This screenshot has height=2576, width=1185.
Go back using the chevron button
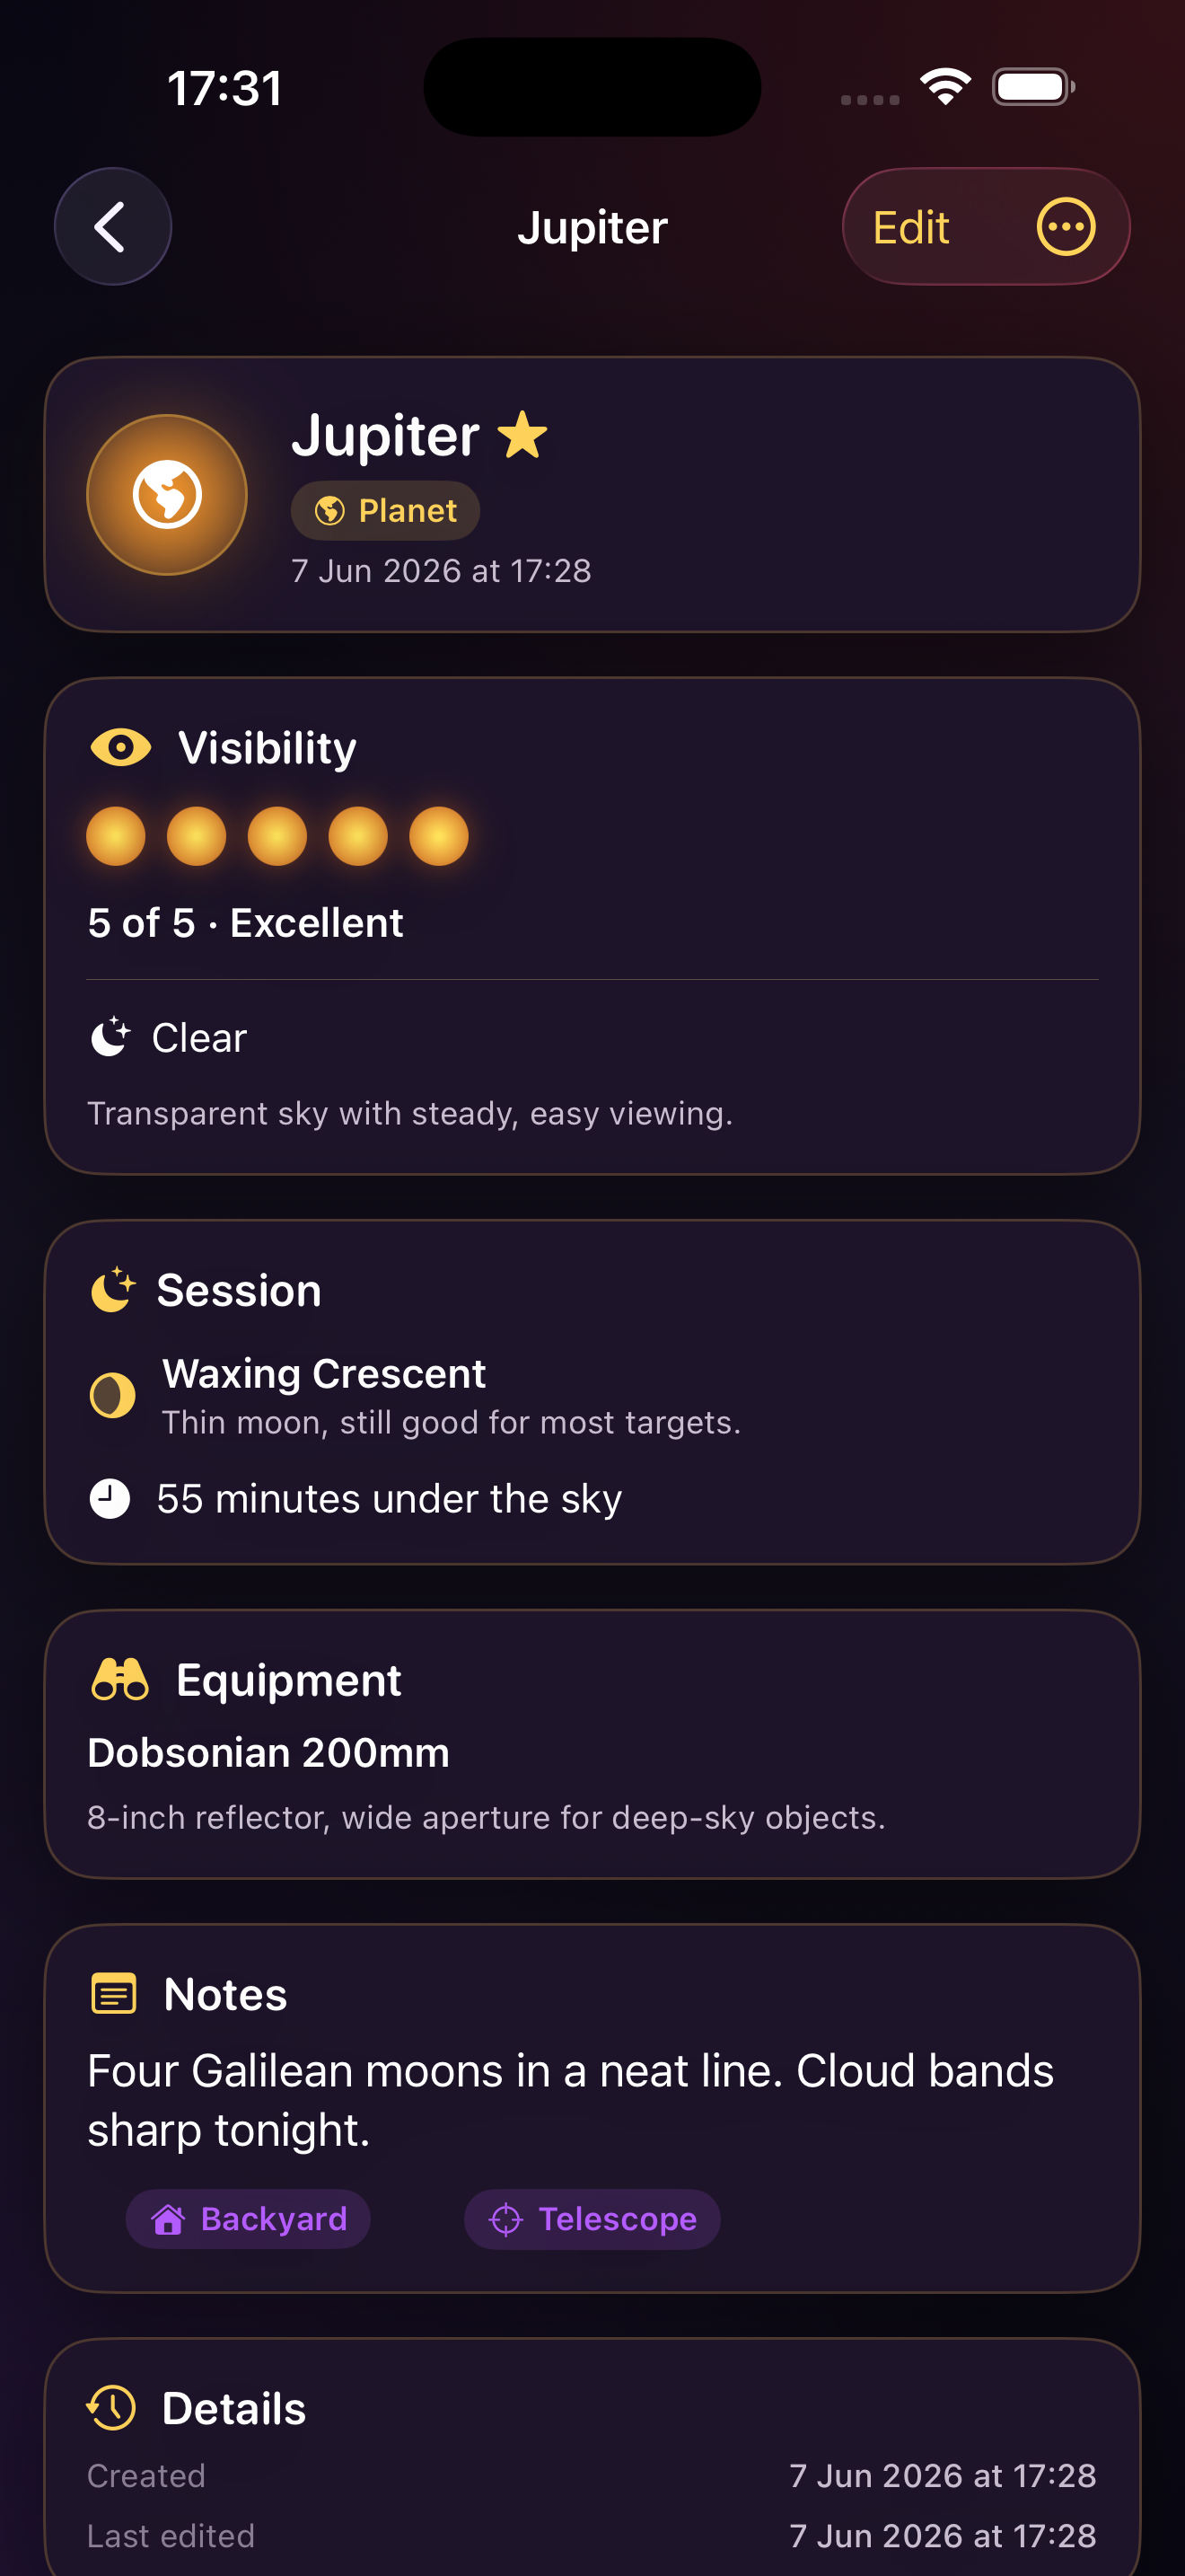click(113, 227)
